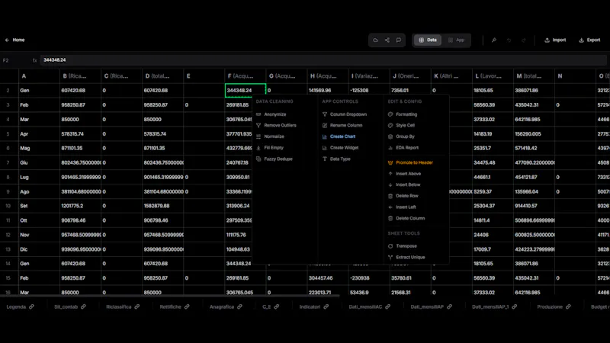Select Extract Unique
The image size is (610, 343).
point(410,258)
